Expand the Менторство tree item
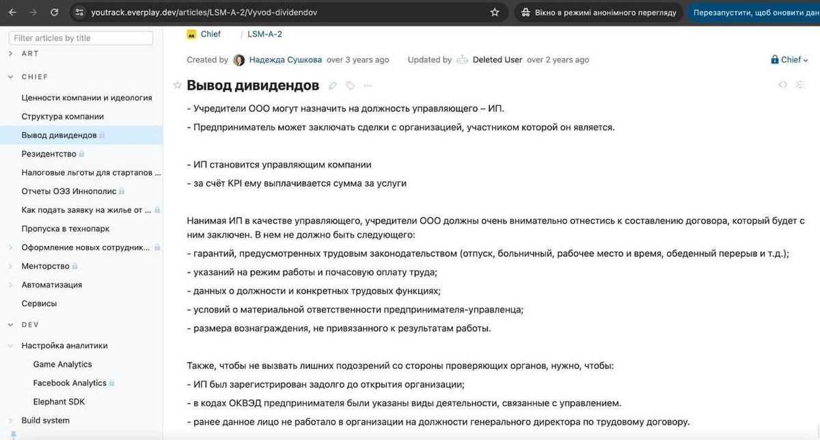This screenshot has width=820, height=440. (x=11, y=266)
